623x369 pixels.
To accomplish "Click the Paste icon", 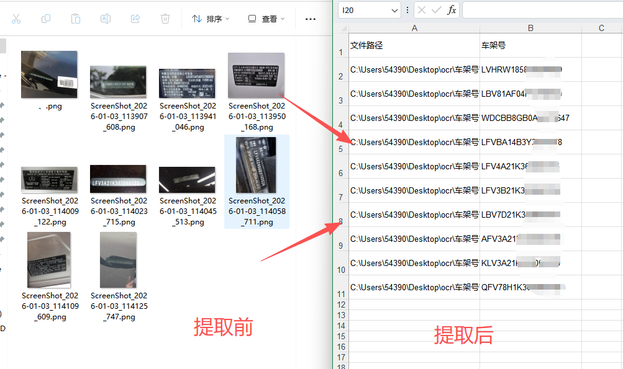I will [x=75, y=19].
